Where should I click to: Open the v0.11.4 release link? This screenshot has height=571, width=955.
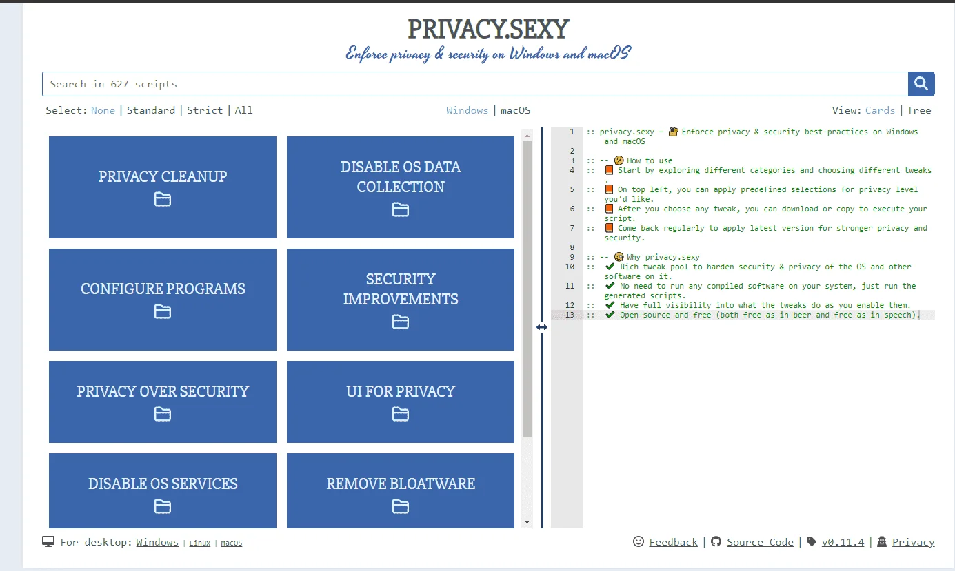[843, 542]
